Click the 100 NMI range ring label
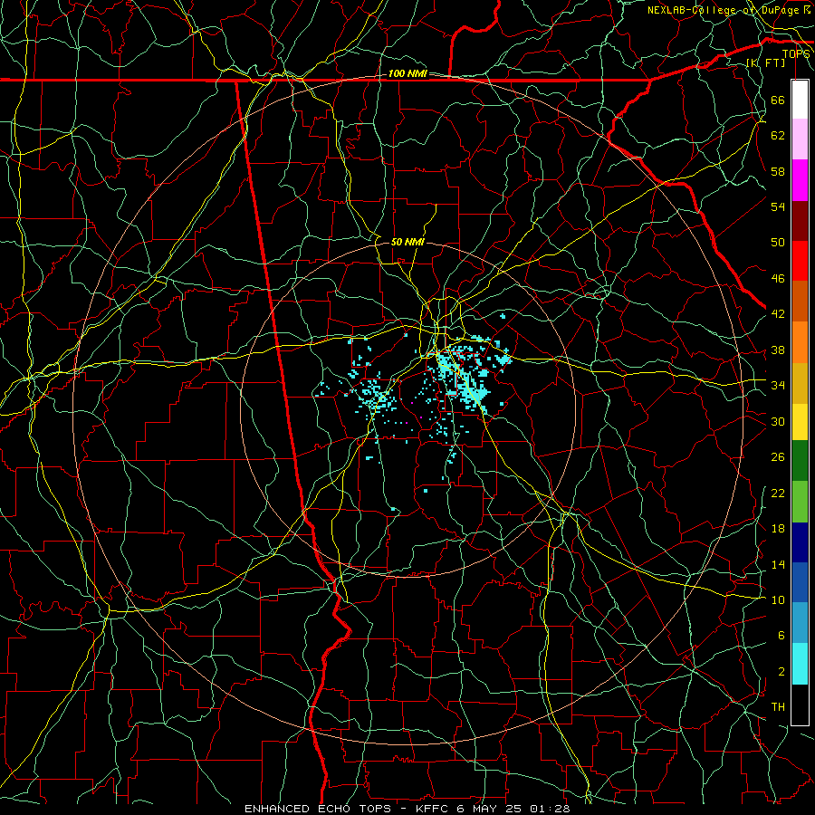The width and height of the screenshot is (815, 815). [x=407, y=73]
